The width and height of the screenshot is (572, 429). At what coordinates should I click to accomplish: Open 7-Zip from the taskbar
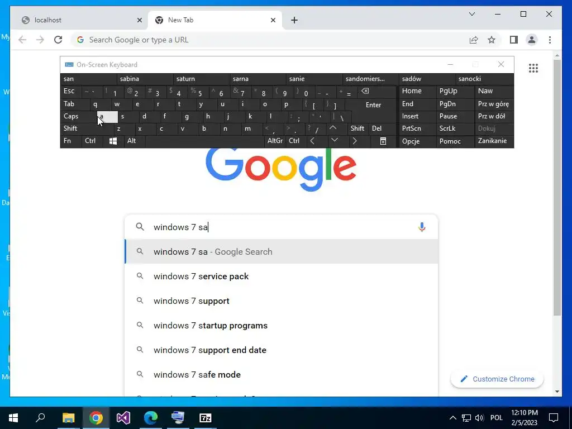206,418
